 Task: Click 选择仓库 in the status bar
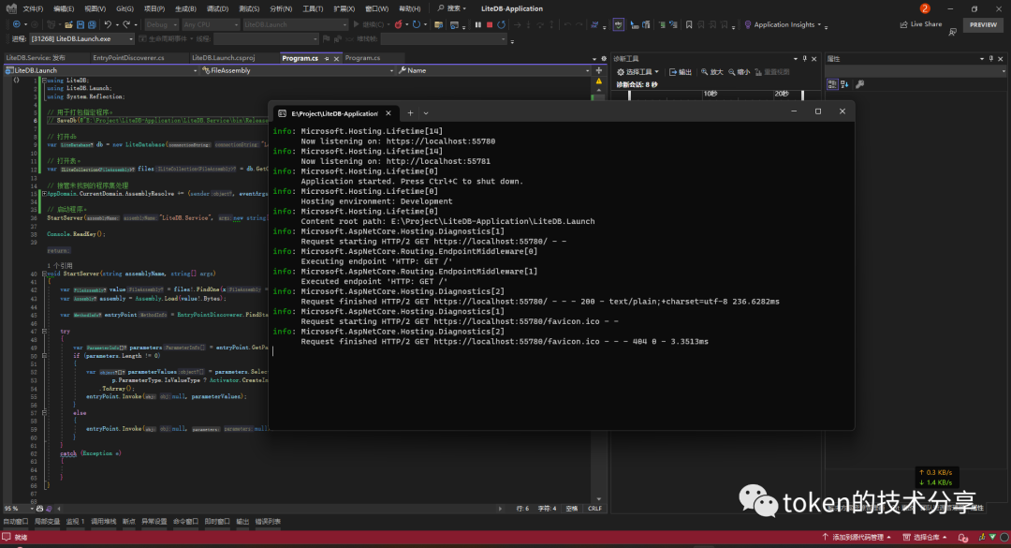click(925, 537)
